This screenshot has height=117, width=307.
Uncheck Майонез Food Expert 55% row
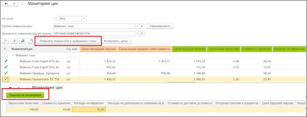click(6, 67)
